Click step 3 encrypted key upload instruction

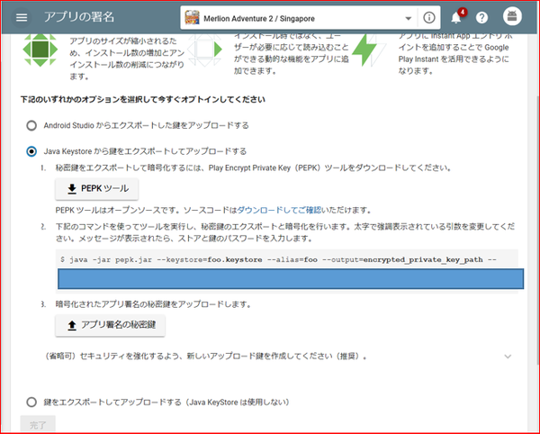[154, 304]
